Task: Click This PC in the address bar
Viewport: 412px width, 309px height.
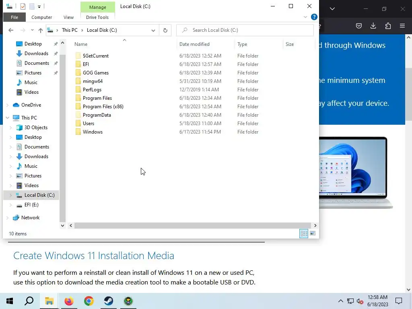Action: pos(70,30)
